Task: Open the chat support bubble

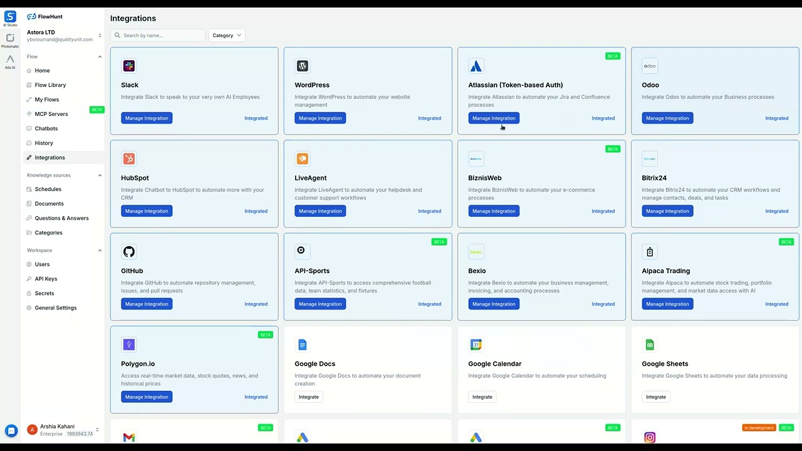Action: [11, 431]
